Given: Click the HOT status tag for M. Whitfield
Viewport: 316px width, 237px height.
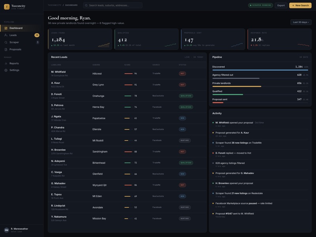Looking at the screenshot, I should point(182,73).
